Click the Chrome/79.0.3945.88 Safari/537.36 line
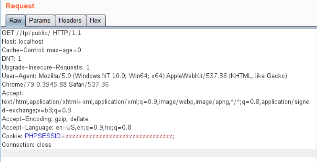 (x=55, y=84)
